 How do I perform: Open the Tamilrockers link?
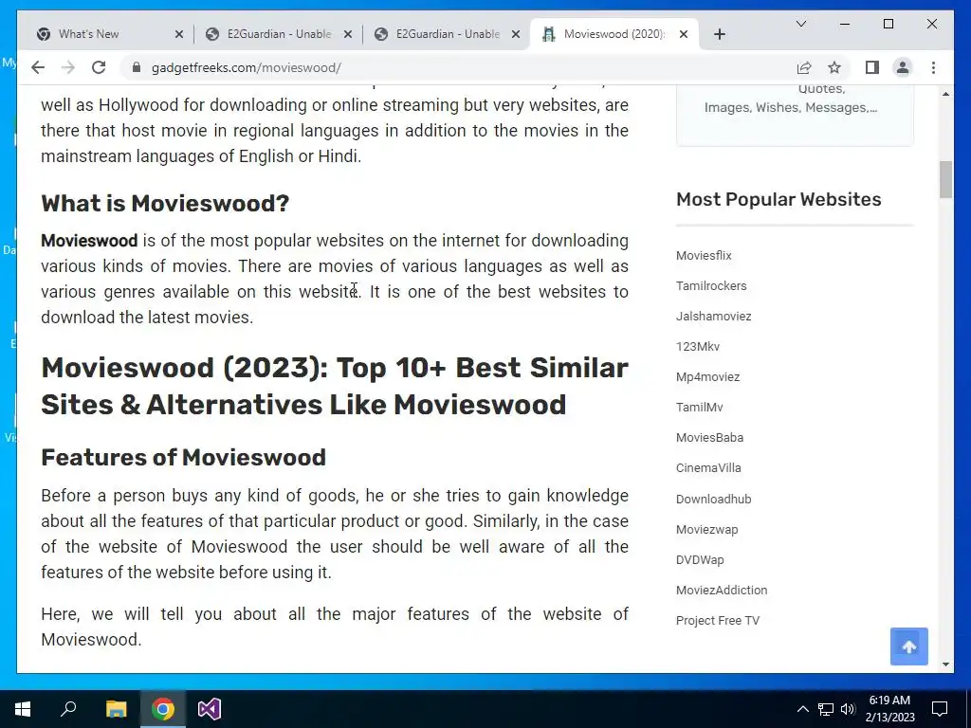point(711,286)
